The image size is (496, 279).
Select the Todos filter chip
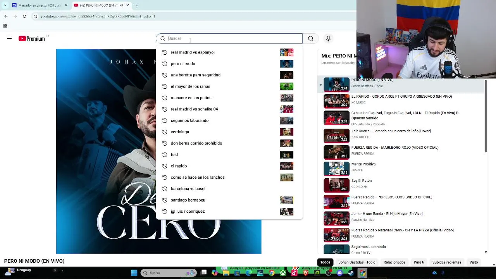(325, 262)
